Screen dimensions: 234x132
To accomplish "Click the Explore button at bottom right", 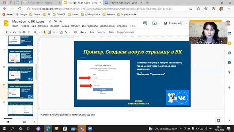I will 218,121.
